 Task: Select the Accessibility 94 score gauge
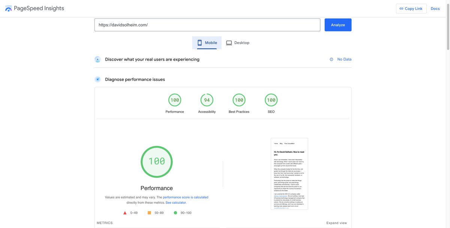click(x=207, y=100)
